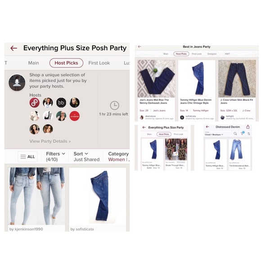Open View Party Details link
The image size is (261, 261).
[x=50, y=141]
